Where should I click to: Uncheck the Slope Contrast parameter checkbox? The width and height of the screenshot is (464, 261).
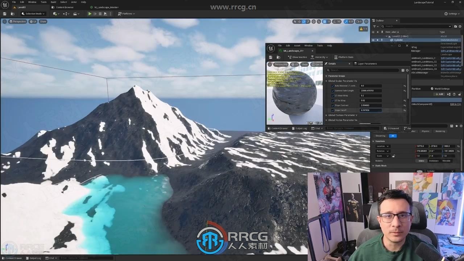point(332,105)
